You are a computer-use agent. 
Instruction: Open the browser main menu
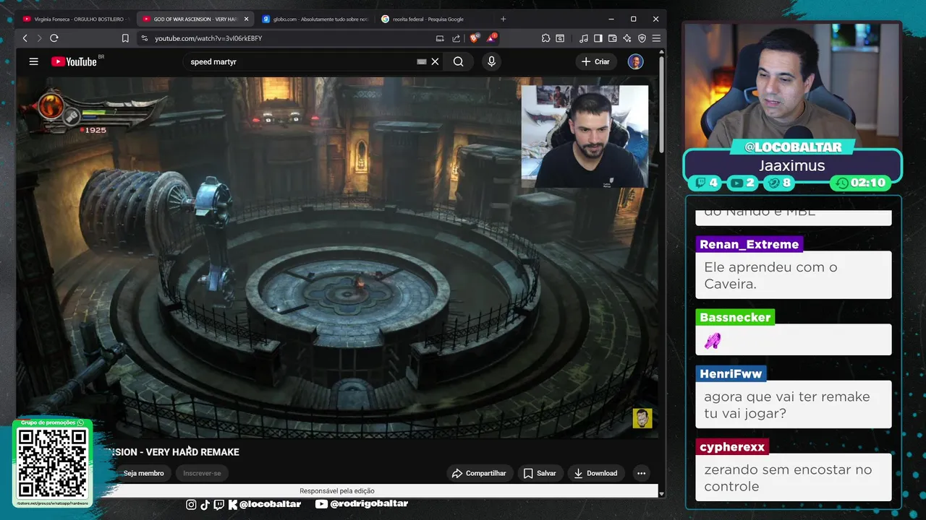tap(656, 38)
